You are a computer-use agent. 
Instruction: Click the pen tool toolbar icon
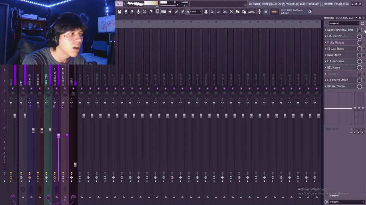point(176,12)
